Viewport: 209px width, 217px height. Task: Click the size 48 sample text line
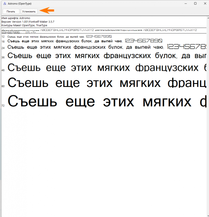tap(107, 67)
